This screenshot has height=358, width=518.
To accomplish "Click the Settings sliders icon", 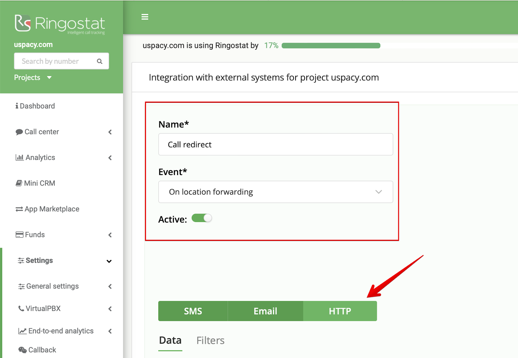I will coord(21,261).
